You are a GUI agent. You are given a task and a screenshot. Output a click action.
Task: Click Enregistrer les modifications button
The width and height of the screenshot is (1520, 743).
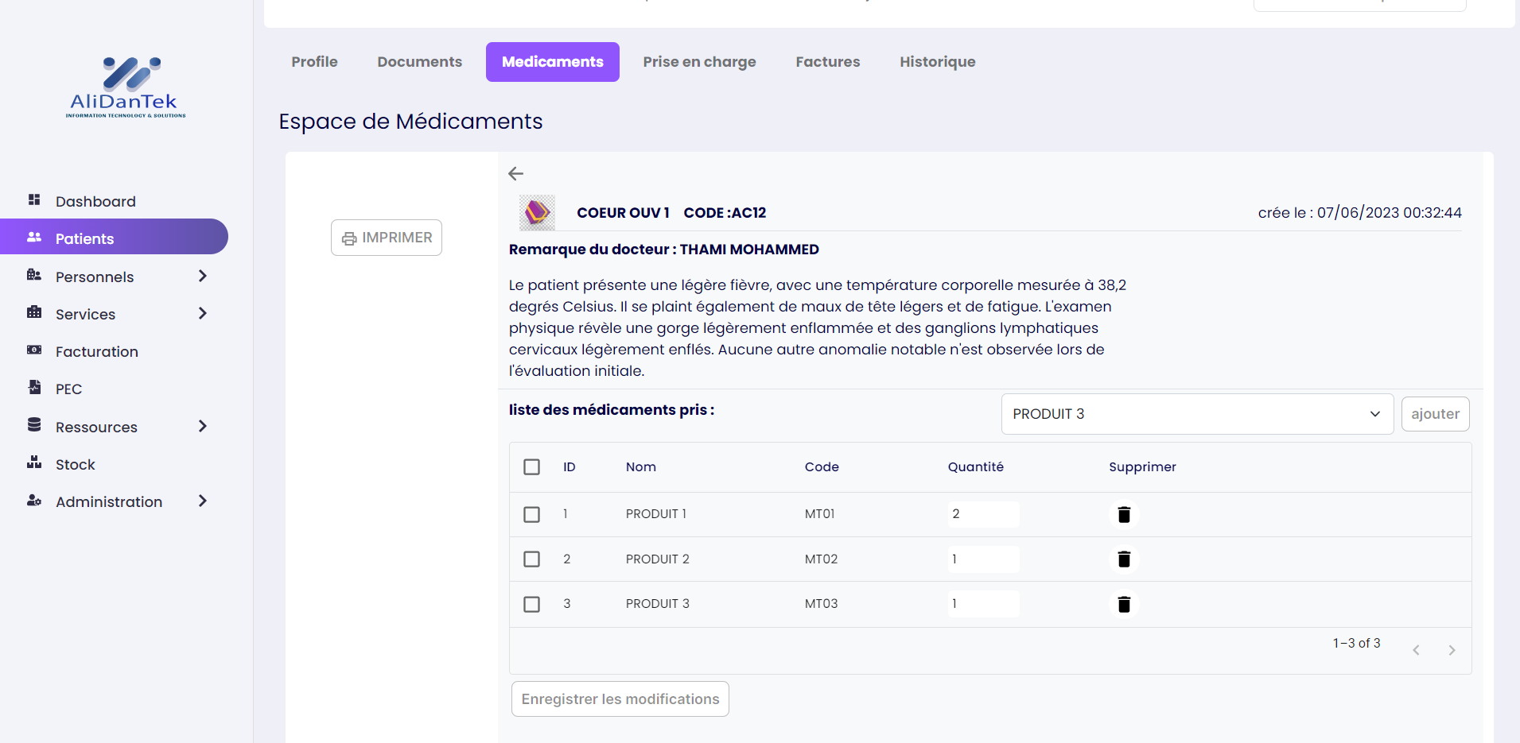point(620,699)
